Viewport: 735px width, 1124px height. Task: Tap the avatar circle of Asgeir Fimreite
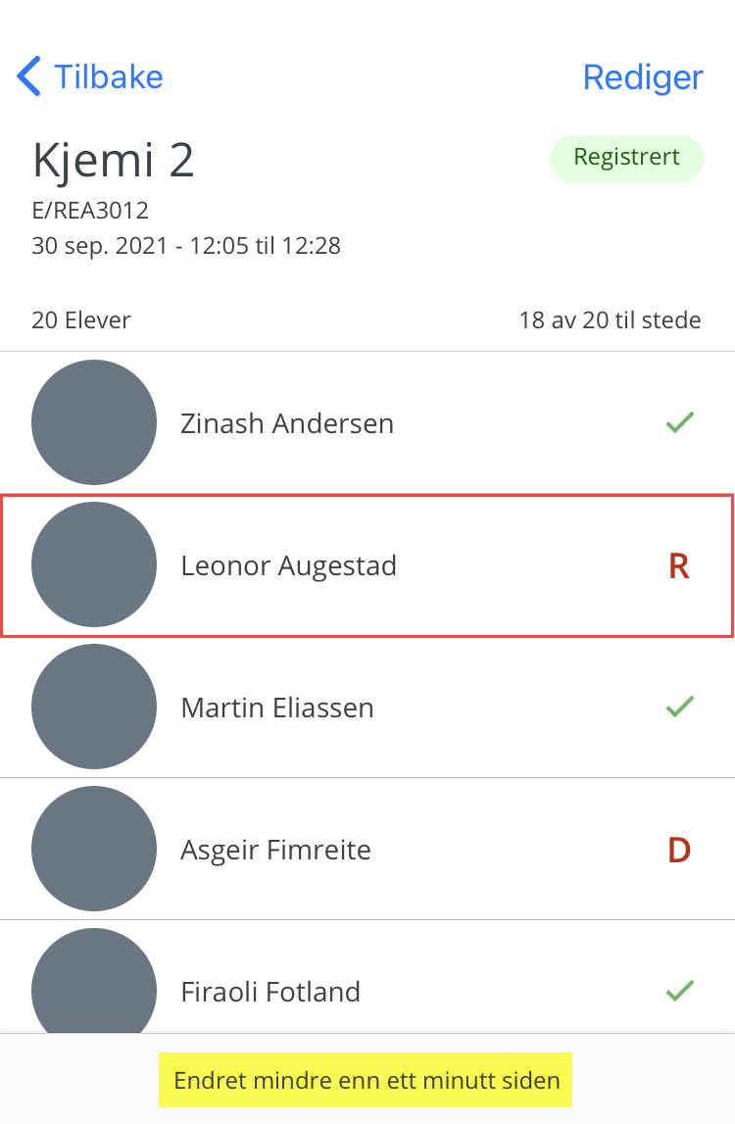click(94, 848)
